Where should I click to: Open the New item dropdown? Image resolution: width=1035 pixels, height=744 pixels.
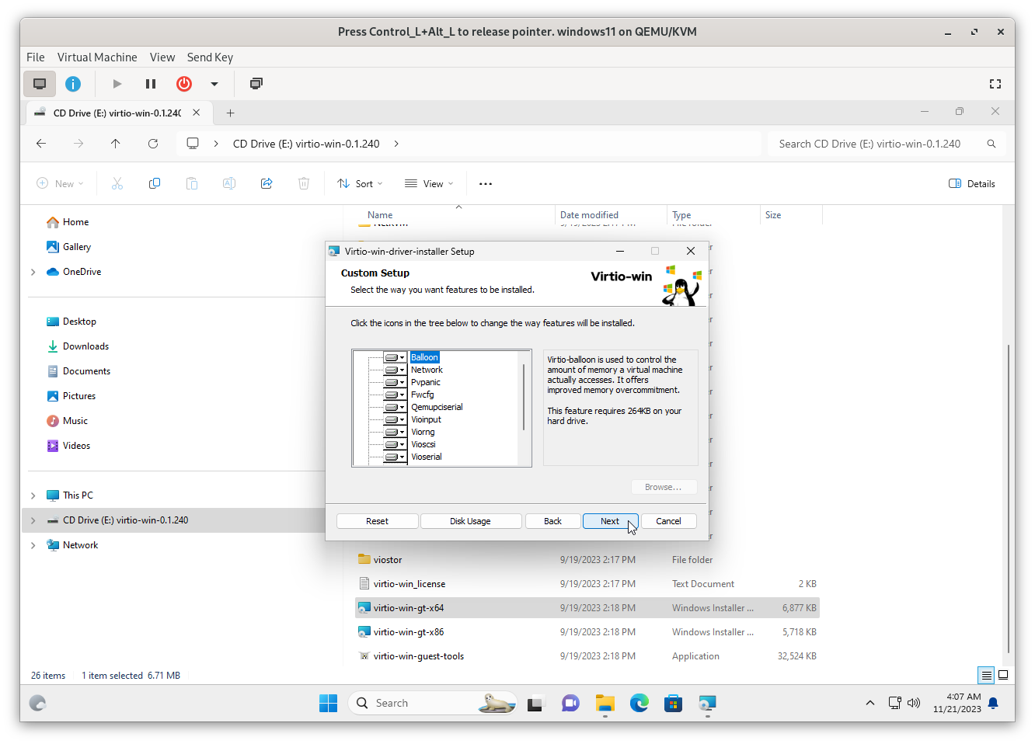pyautogui.click(x=61, y=184)
